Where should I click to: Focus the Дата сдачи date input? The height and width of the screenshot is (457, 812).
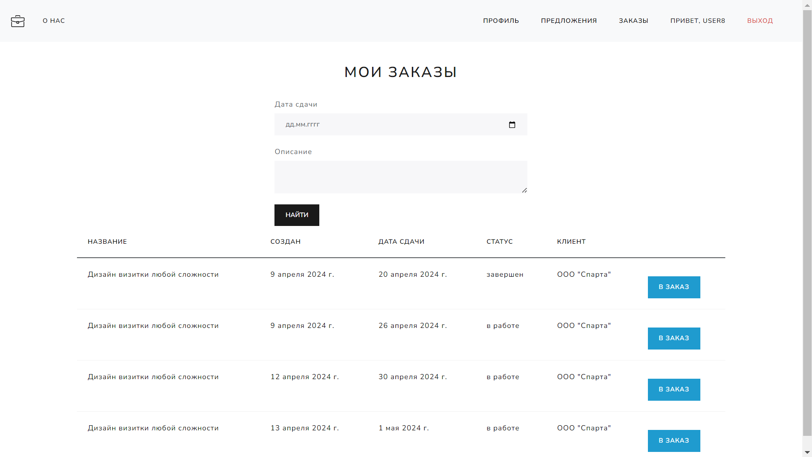coord(401,124)
